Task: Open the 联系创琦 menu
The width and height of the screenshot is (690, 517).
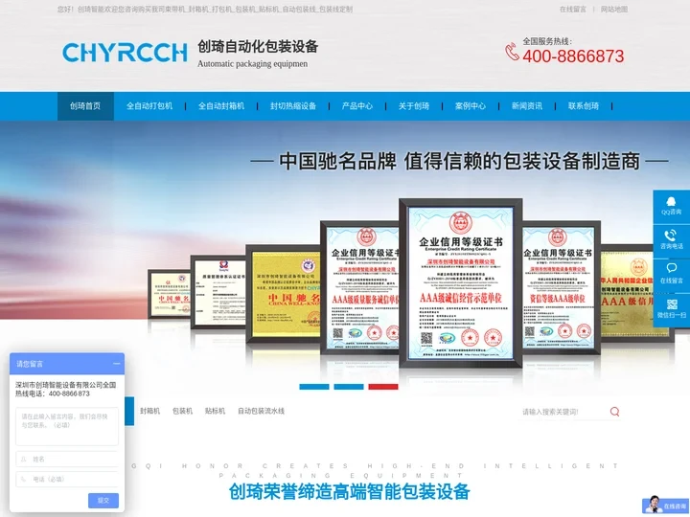Action: point(583,106)
